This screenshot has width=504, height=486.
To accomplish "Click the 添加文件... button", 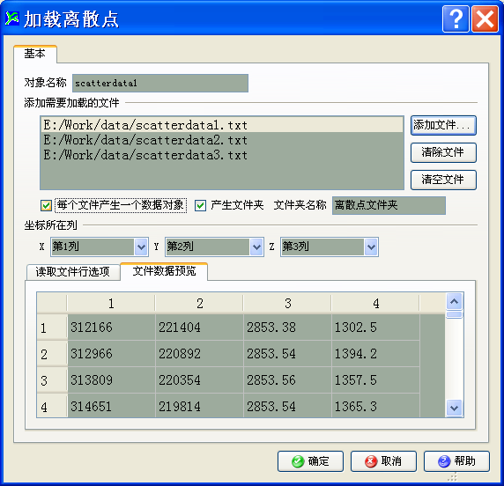I will coord(443,125).
